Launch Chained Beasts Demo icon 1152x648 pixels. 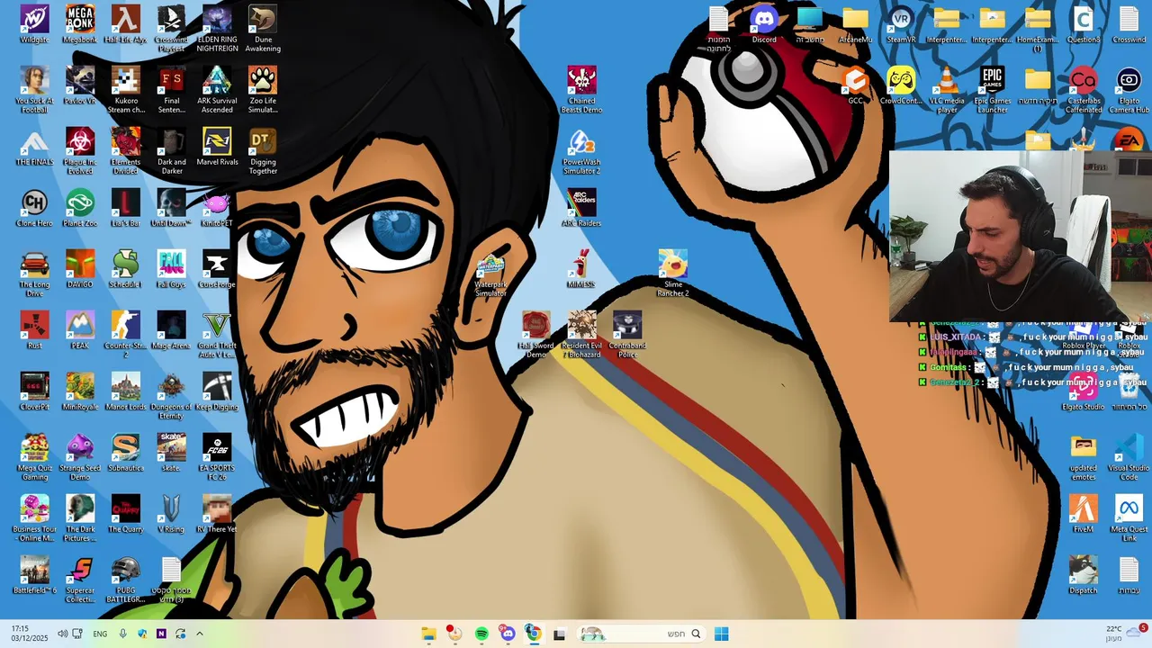(x=581, y=90)
